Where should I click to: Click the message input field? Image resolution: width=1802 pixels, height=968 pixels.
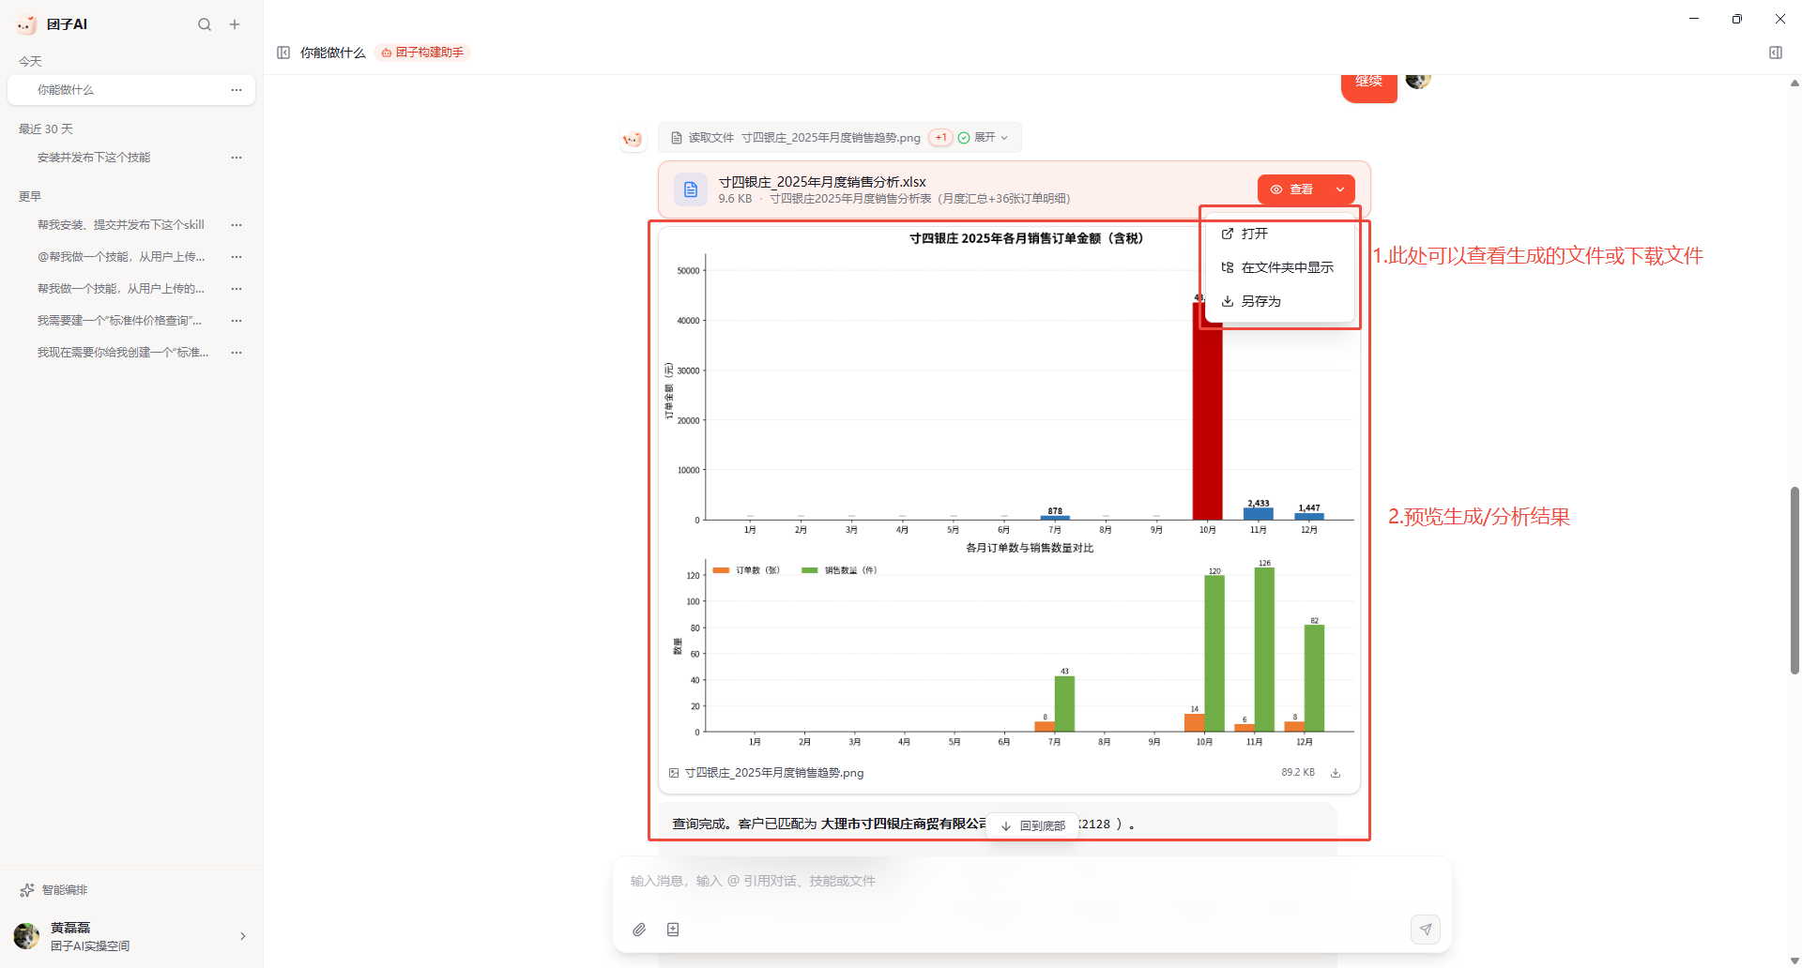1031,882
